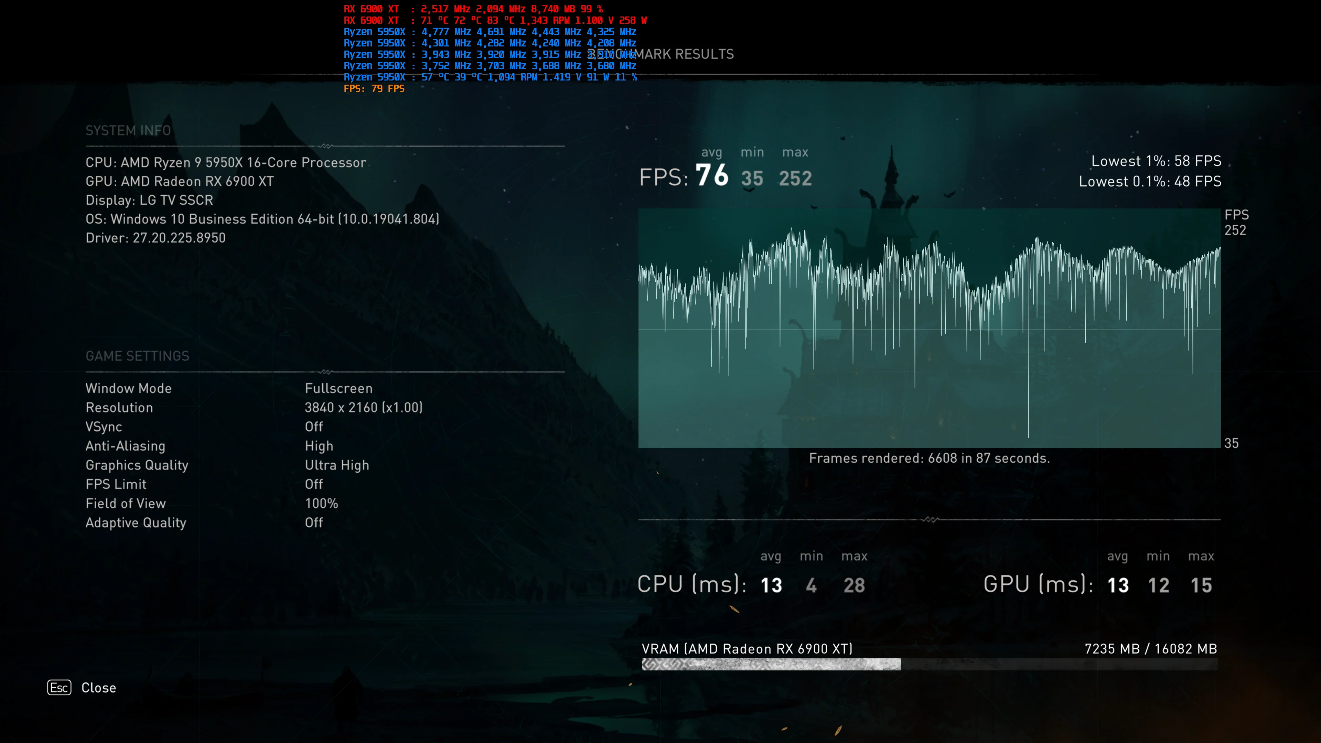Click the GPU: AMD Radeon RX 6900 XT line

180,182
